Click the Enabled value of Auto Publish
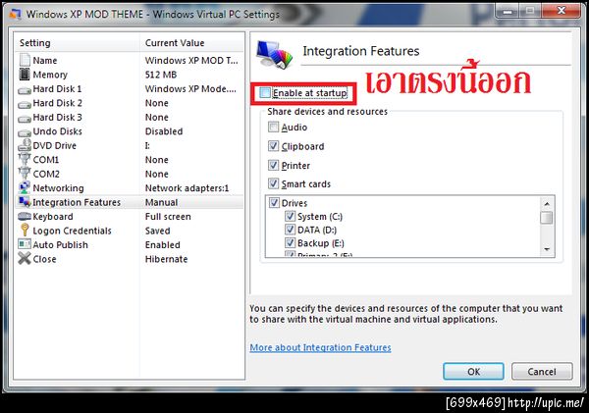589x413 pixels. (x=163, y=245)
